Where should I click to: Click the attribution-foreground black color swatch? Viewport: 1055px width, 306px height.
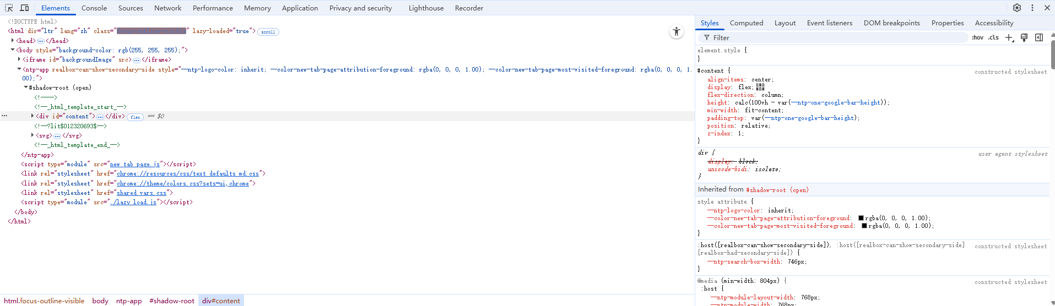pos(861,218)
